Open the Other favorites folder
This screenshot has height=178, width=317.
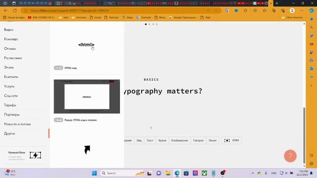[x=292, y=18]
